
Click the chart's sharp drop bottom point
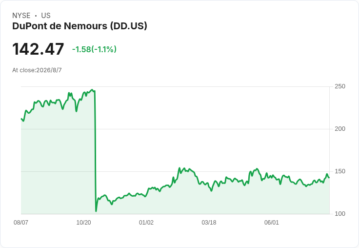tap(96, 211)
